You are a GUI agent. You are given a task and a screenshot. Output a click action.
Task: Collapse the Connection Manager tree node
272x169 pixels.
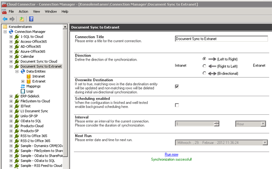(5, 32)
